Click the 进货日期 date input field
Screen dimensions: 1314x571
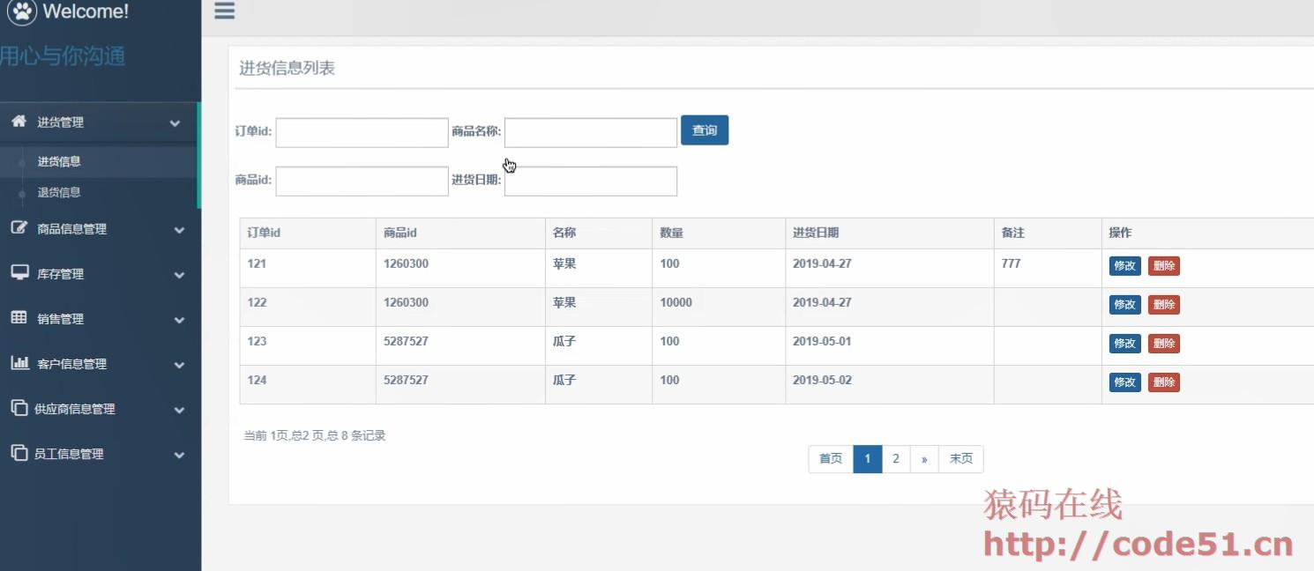coord(590,181)
